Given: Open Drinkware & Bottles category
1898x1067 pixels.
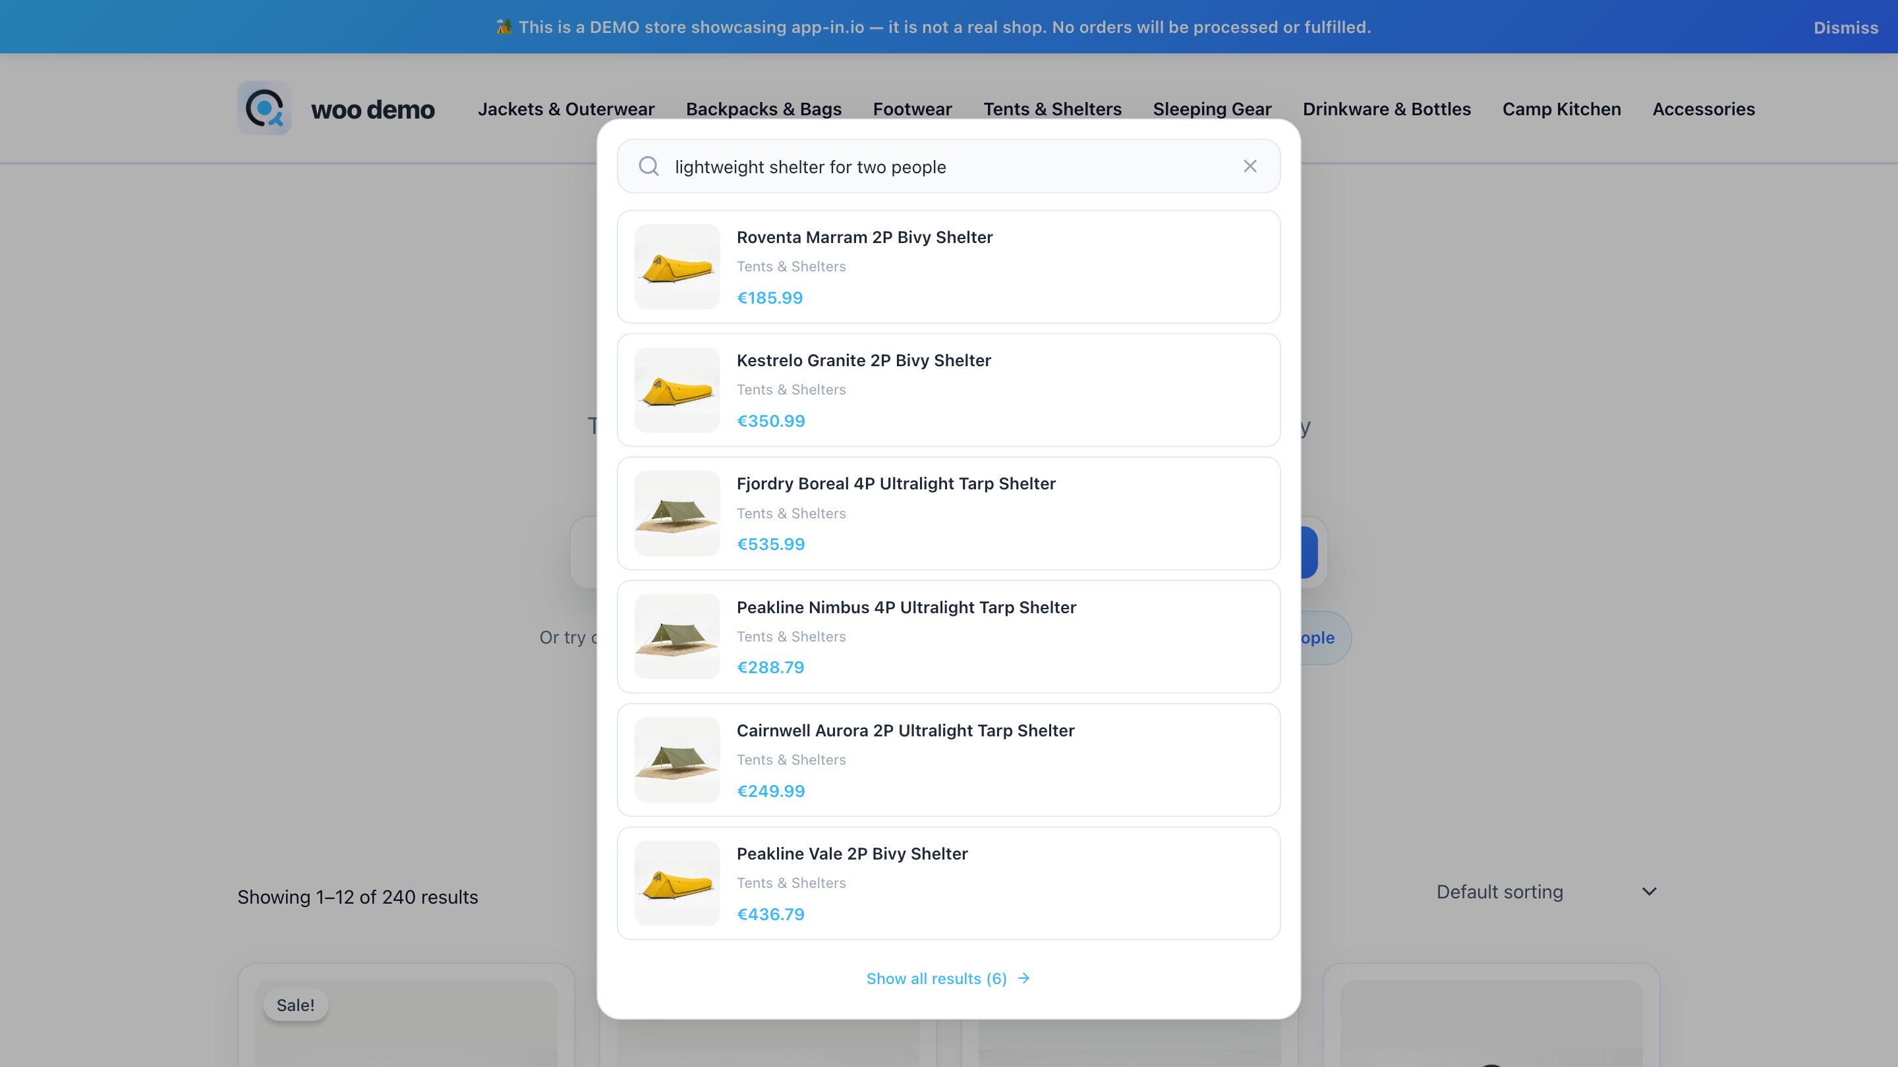Looking at the screenshot, I should pos(1387,109).
